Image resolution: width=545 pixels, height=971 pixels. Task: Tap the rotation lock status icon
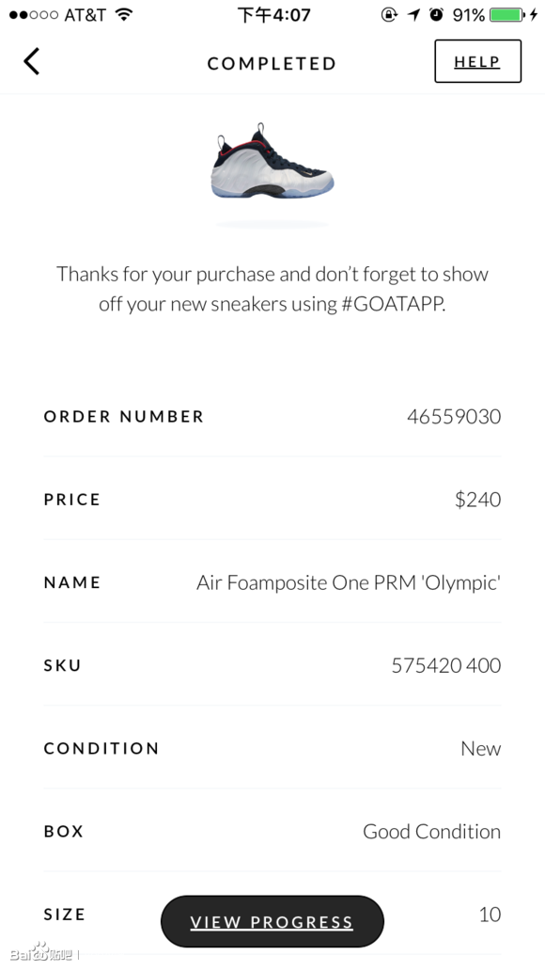389,14
